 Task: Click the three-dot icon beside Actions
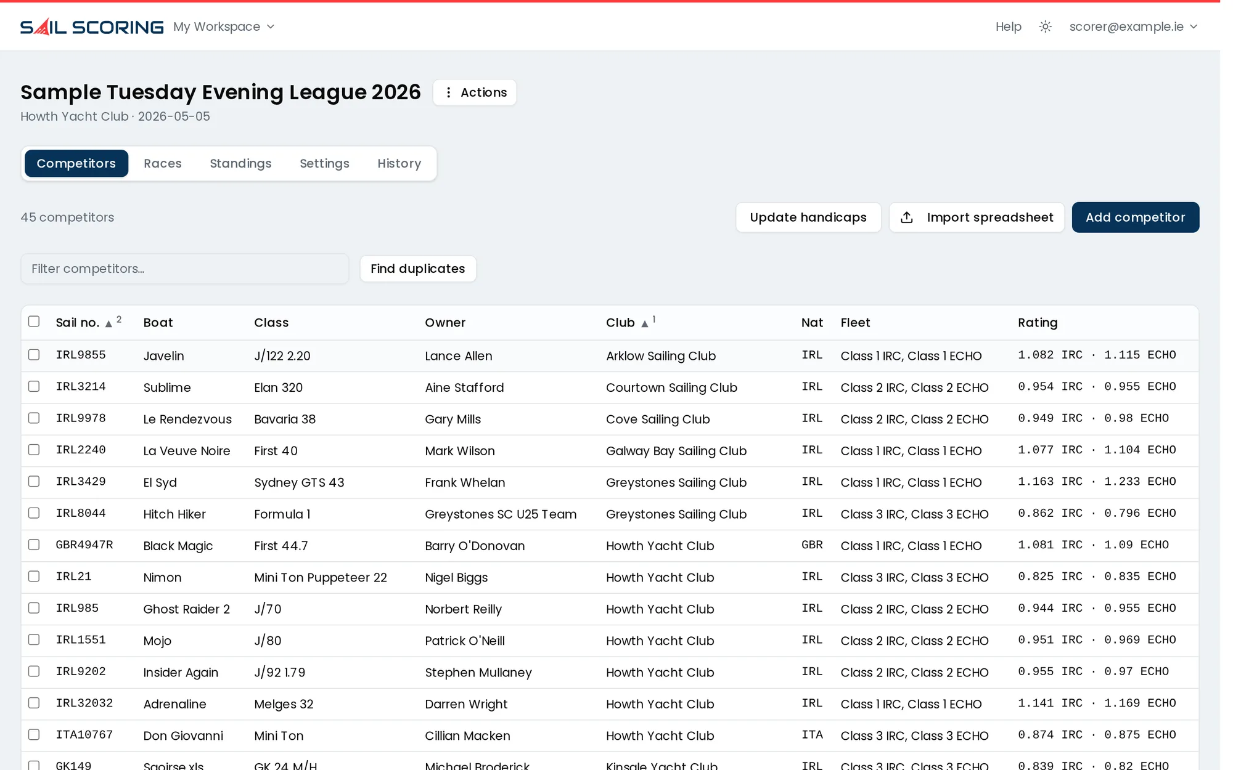[448, 92]
